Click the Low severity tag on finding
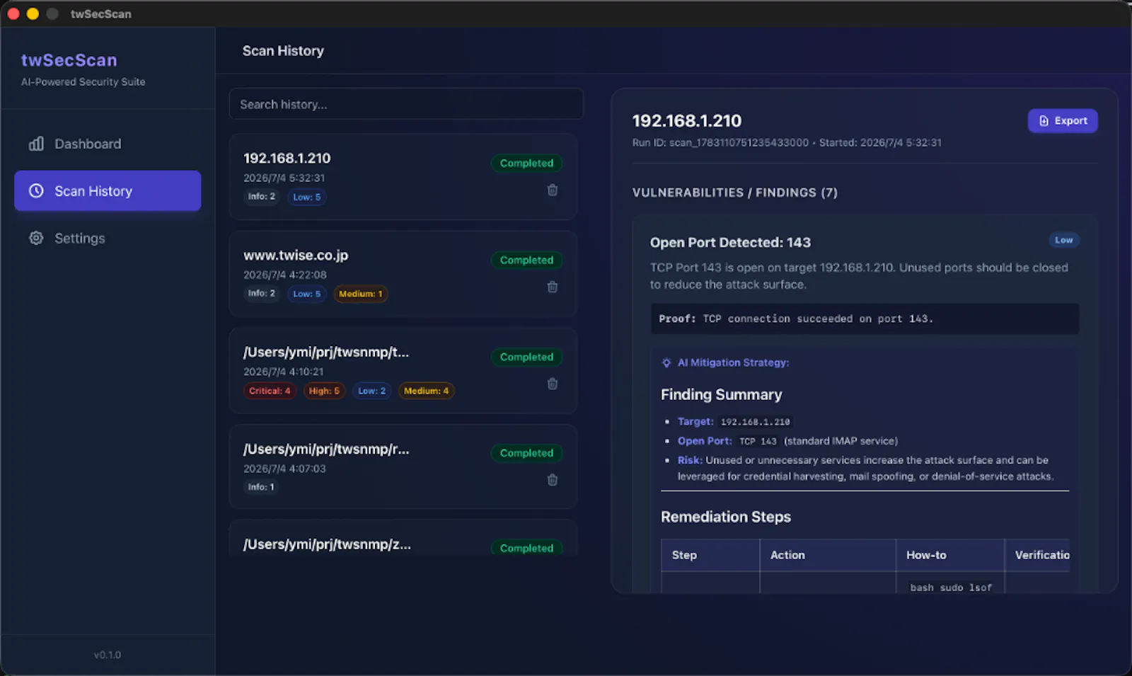1132x676 pixels. [1063, 241]
